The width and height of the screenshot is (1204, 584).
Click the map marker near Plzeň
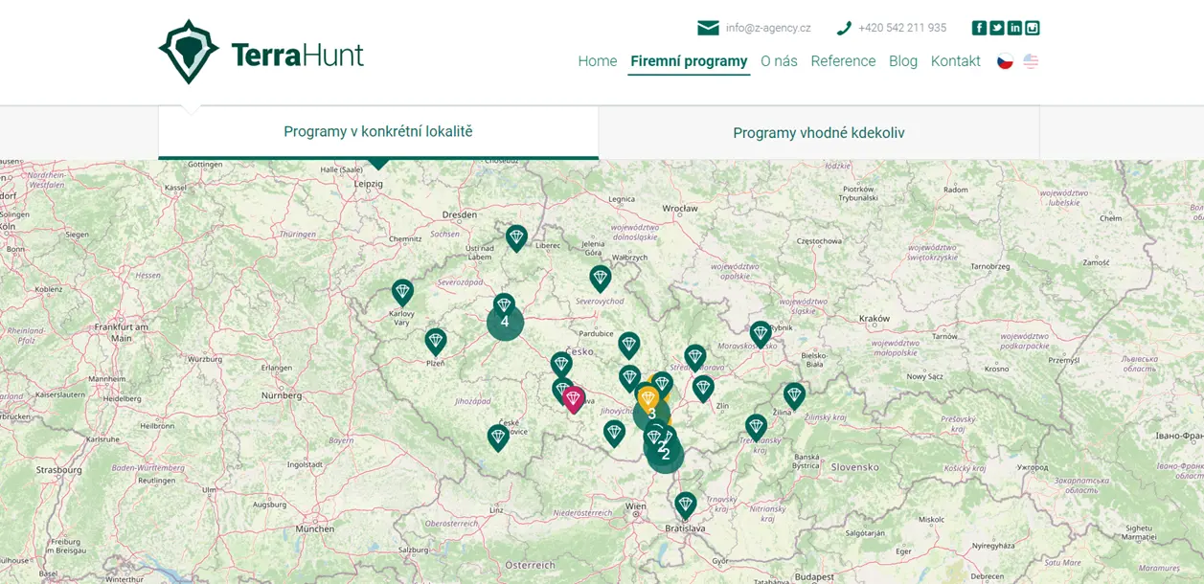click(436, 341)
